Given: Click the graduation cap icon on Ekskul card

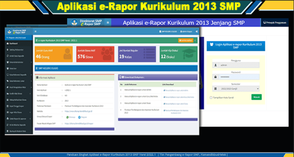Looking at the screenshot, I should 188,54.
